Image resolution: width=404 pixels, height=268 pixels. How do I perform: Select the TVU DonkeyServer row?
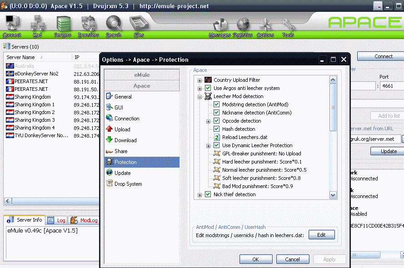pyautogui.click(x=52, y=135)
